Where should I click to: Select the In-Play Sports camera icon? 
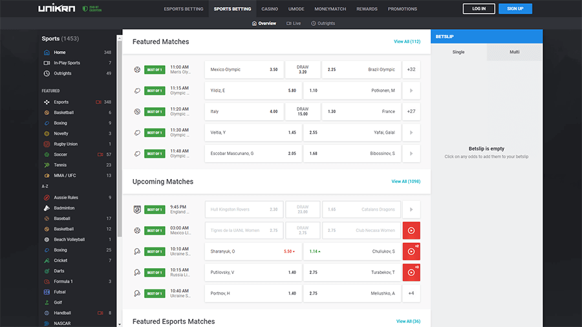[47, 63]
